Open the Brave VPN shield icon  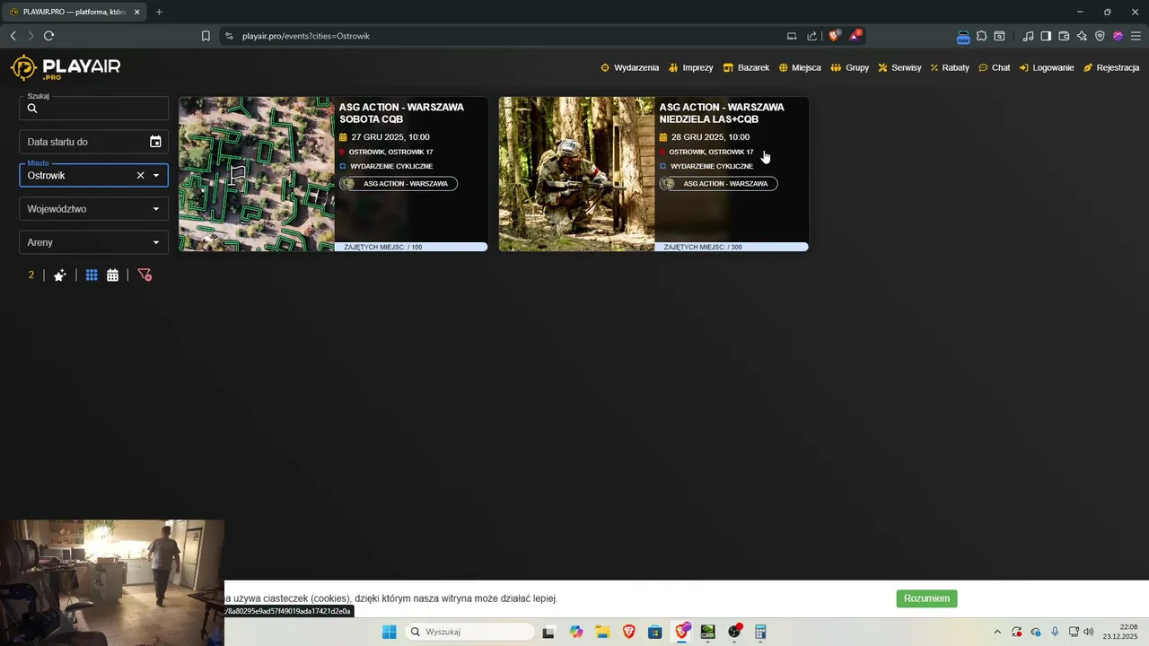[1100, 36]
